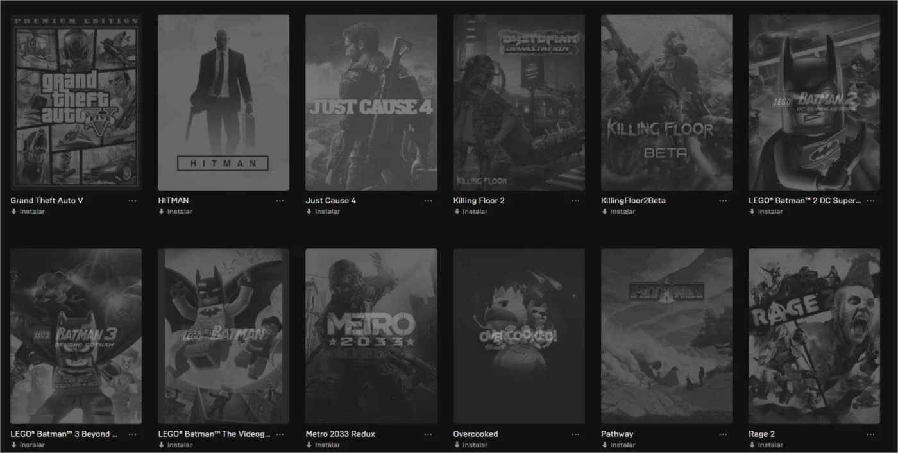Click Instalar under LEGO Batman The Videogame
898x453 pixels.
[175, 445]
